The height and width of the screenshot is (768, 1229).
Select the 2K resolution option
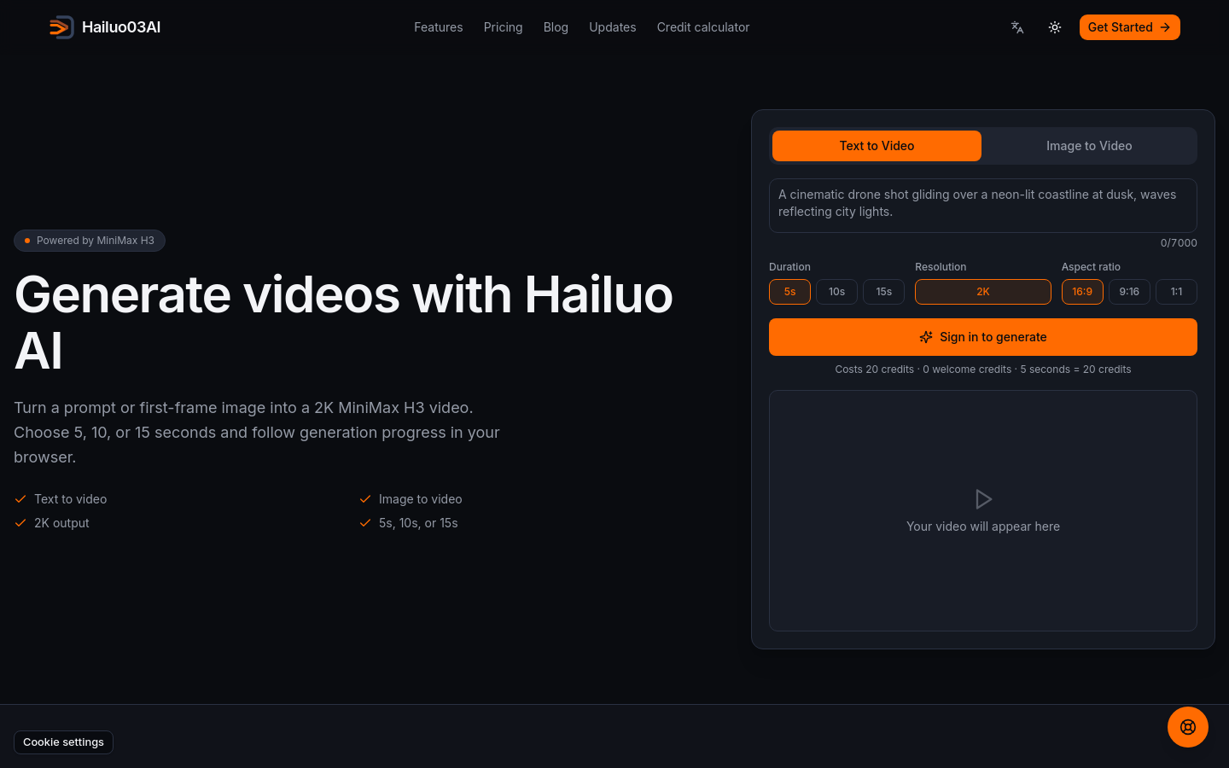coord(983,292)
